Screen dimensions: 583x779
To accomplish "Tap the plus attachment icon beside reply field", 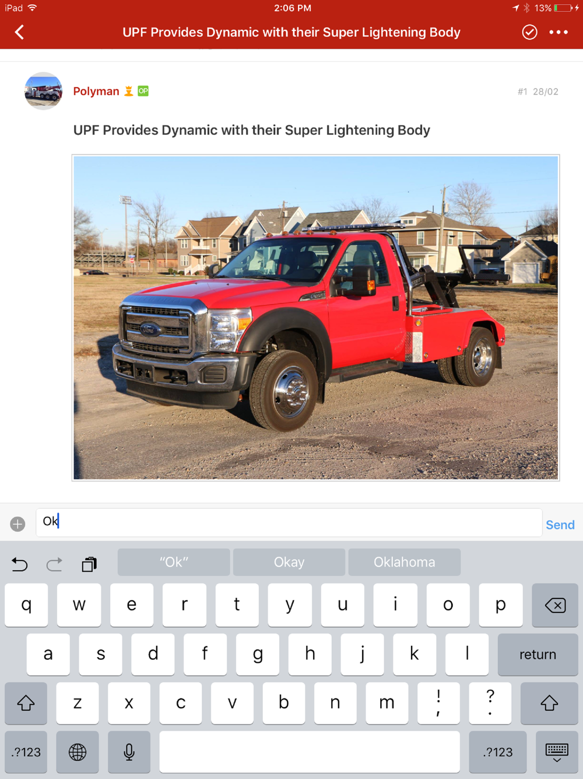I will click(17, 524).
